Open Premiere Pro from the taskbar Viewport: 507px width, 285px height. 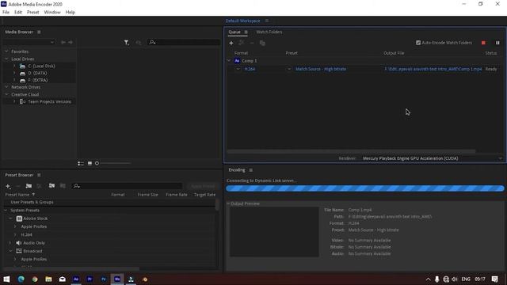point(90,279)
